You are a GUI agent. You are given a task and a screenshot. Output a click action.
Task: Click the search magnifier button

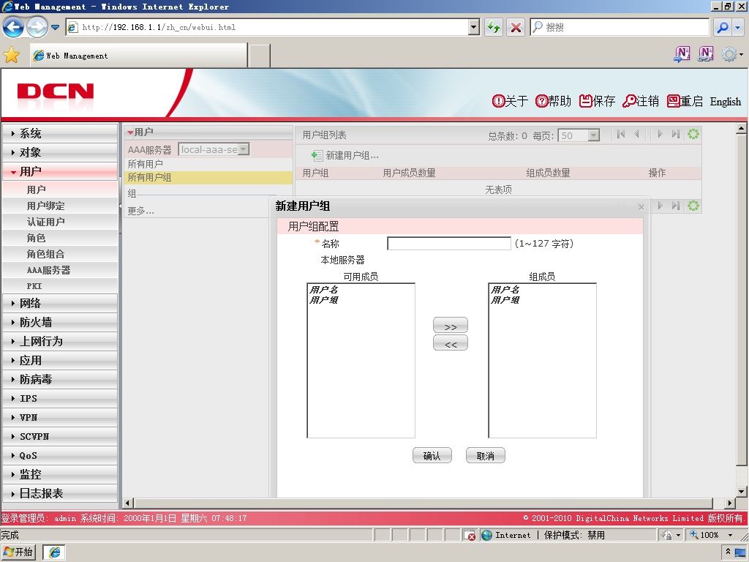[723, 27]
